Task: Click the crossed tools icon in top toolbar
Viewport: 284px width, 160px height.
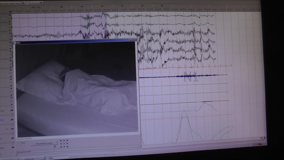Action: [23, 3]
